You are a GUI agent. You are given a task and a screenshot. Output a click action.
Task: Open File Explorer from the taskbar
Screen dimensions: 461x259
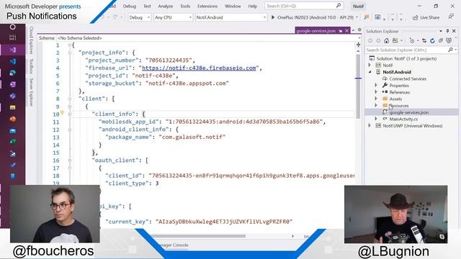[13, 107]
